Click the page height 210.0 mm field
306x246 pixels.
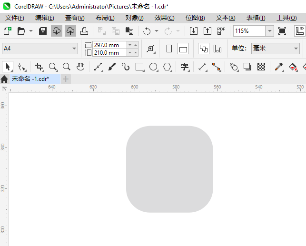tap(109, 53)
